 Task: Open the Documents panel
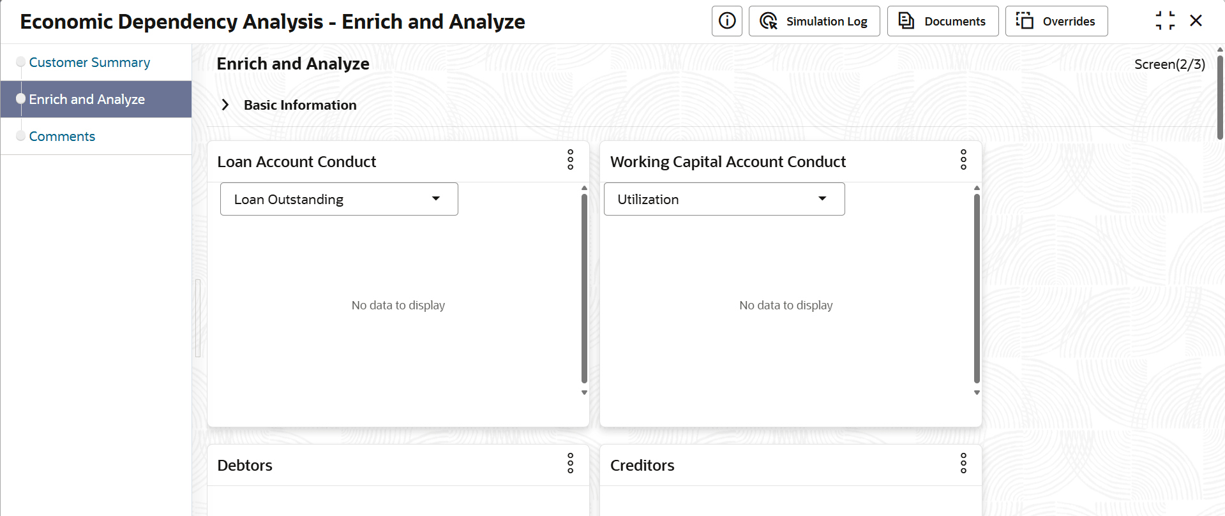pyautogui.click(x=943, y=21)
